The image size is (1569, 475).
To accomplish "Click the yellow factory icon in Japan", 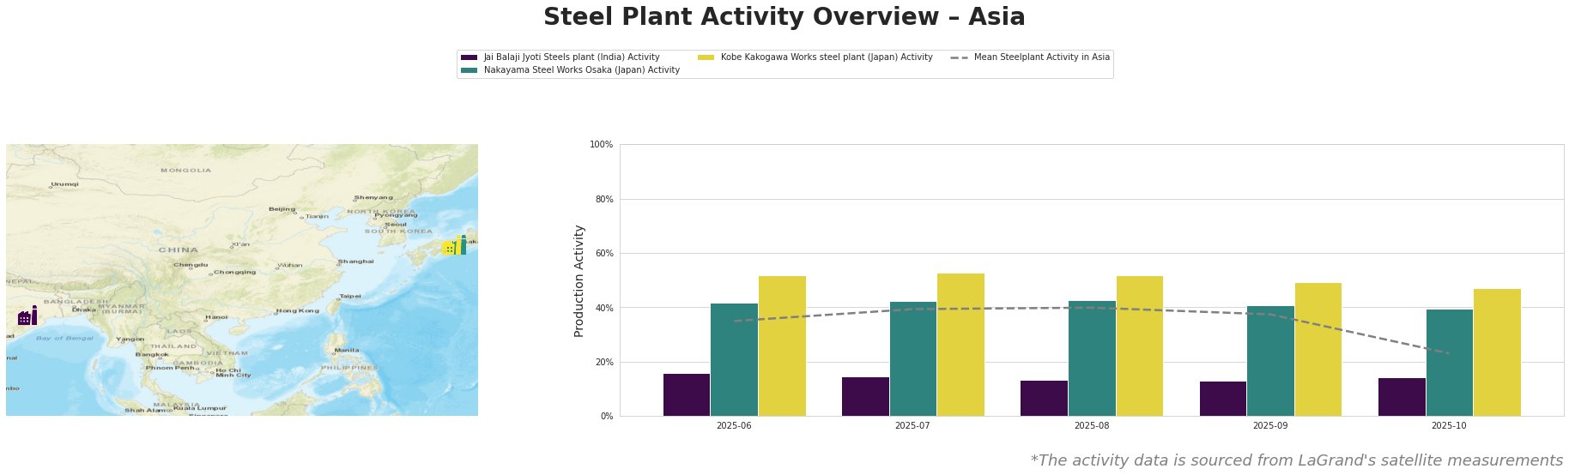I will (x=448, y=248).
